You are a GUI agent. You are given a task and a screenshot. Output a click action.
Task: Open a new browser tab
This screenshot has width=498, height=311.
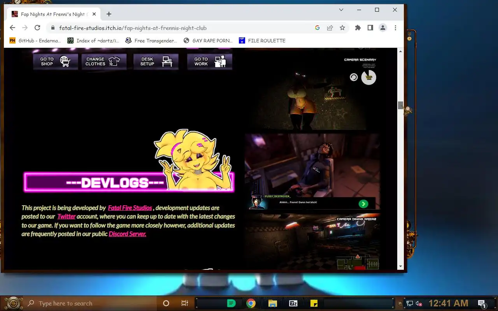[109, 14]
